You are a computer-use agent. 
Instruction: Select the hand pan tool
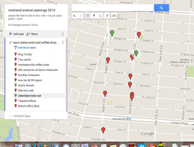(88, 16)
